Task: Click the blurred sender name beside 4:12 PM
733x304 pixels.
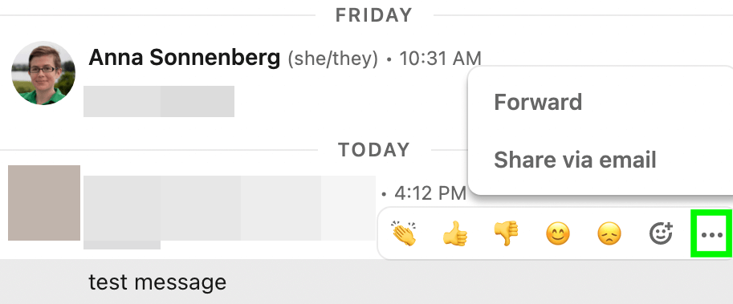Action: (x=230, y=209)
